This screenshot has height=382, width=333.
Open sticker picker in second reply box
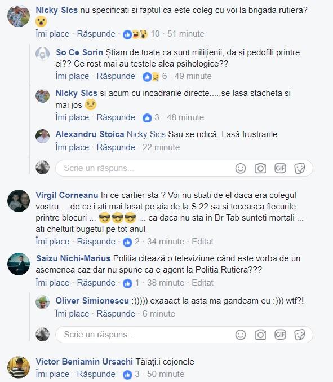[299, 335]
